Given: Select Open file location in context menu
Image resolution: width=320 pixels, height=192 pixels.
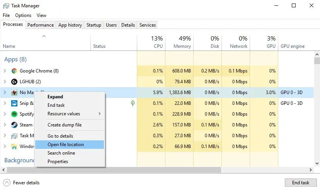Looking at the screenshot, I should click(66, 145).
